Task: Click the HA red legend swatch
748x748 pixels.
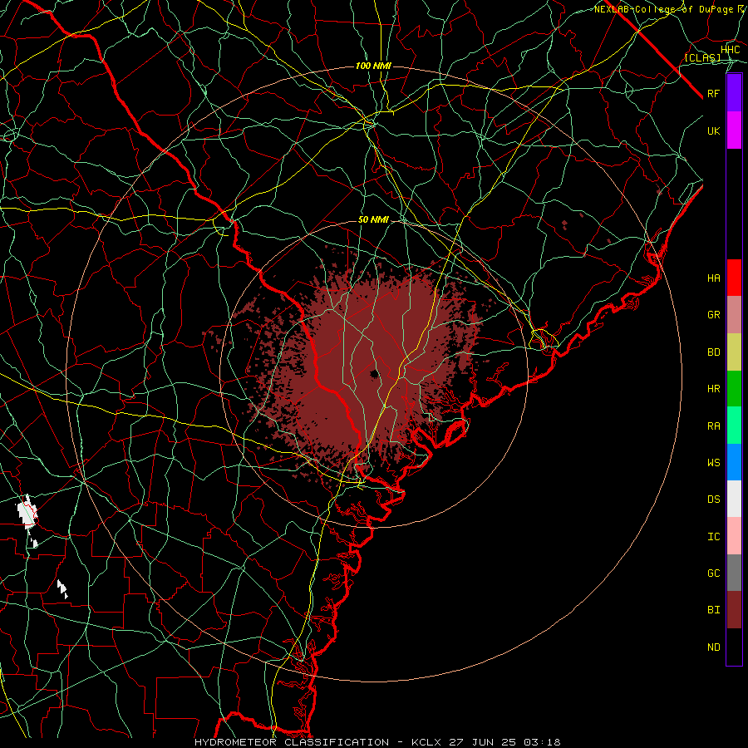Action: tap(734, 278)
